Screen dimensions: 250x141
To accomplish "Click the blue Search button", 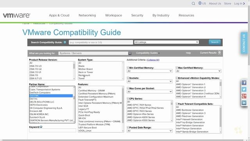I will (214, 42).
